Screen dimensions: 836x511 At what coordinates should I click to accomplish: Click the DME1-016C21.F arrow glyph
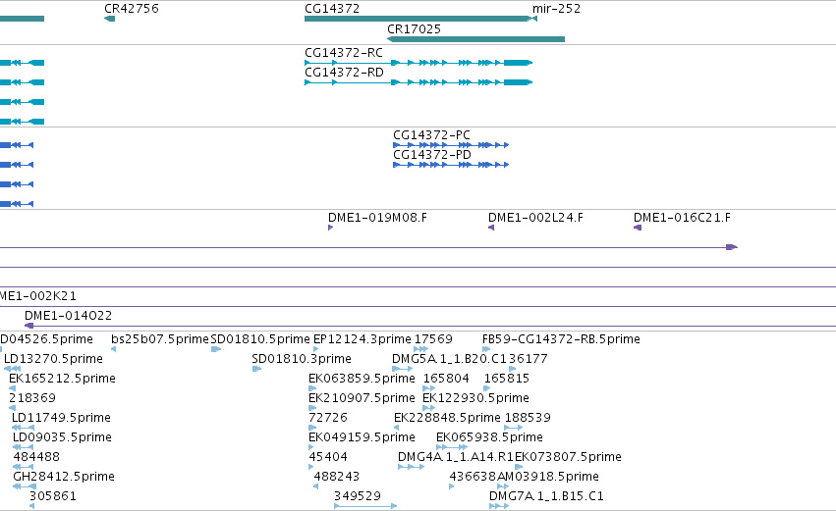[638, 228]
